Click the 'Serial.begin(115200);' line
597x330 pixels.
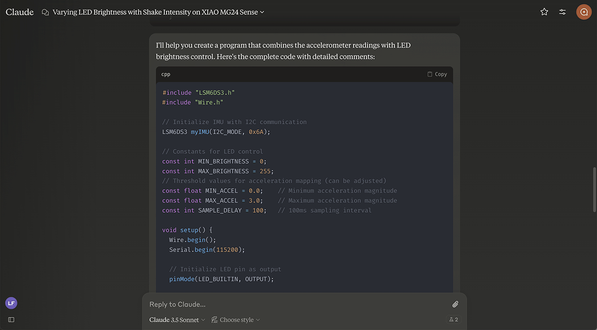(x=207, y=250)
